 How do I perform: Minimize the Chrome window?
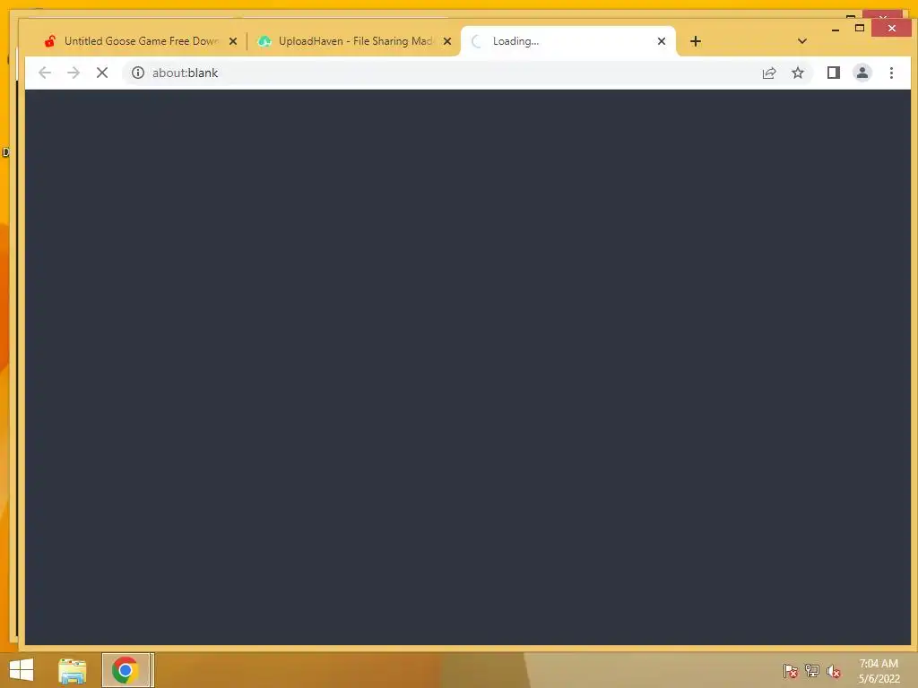(x=836, y=29)
